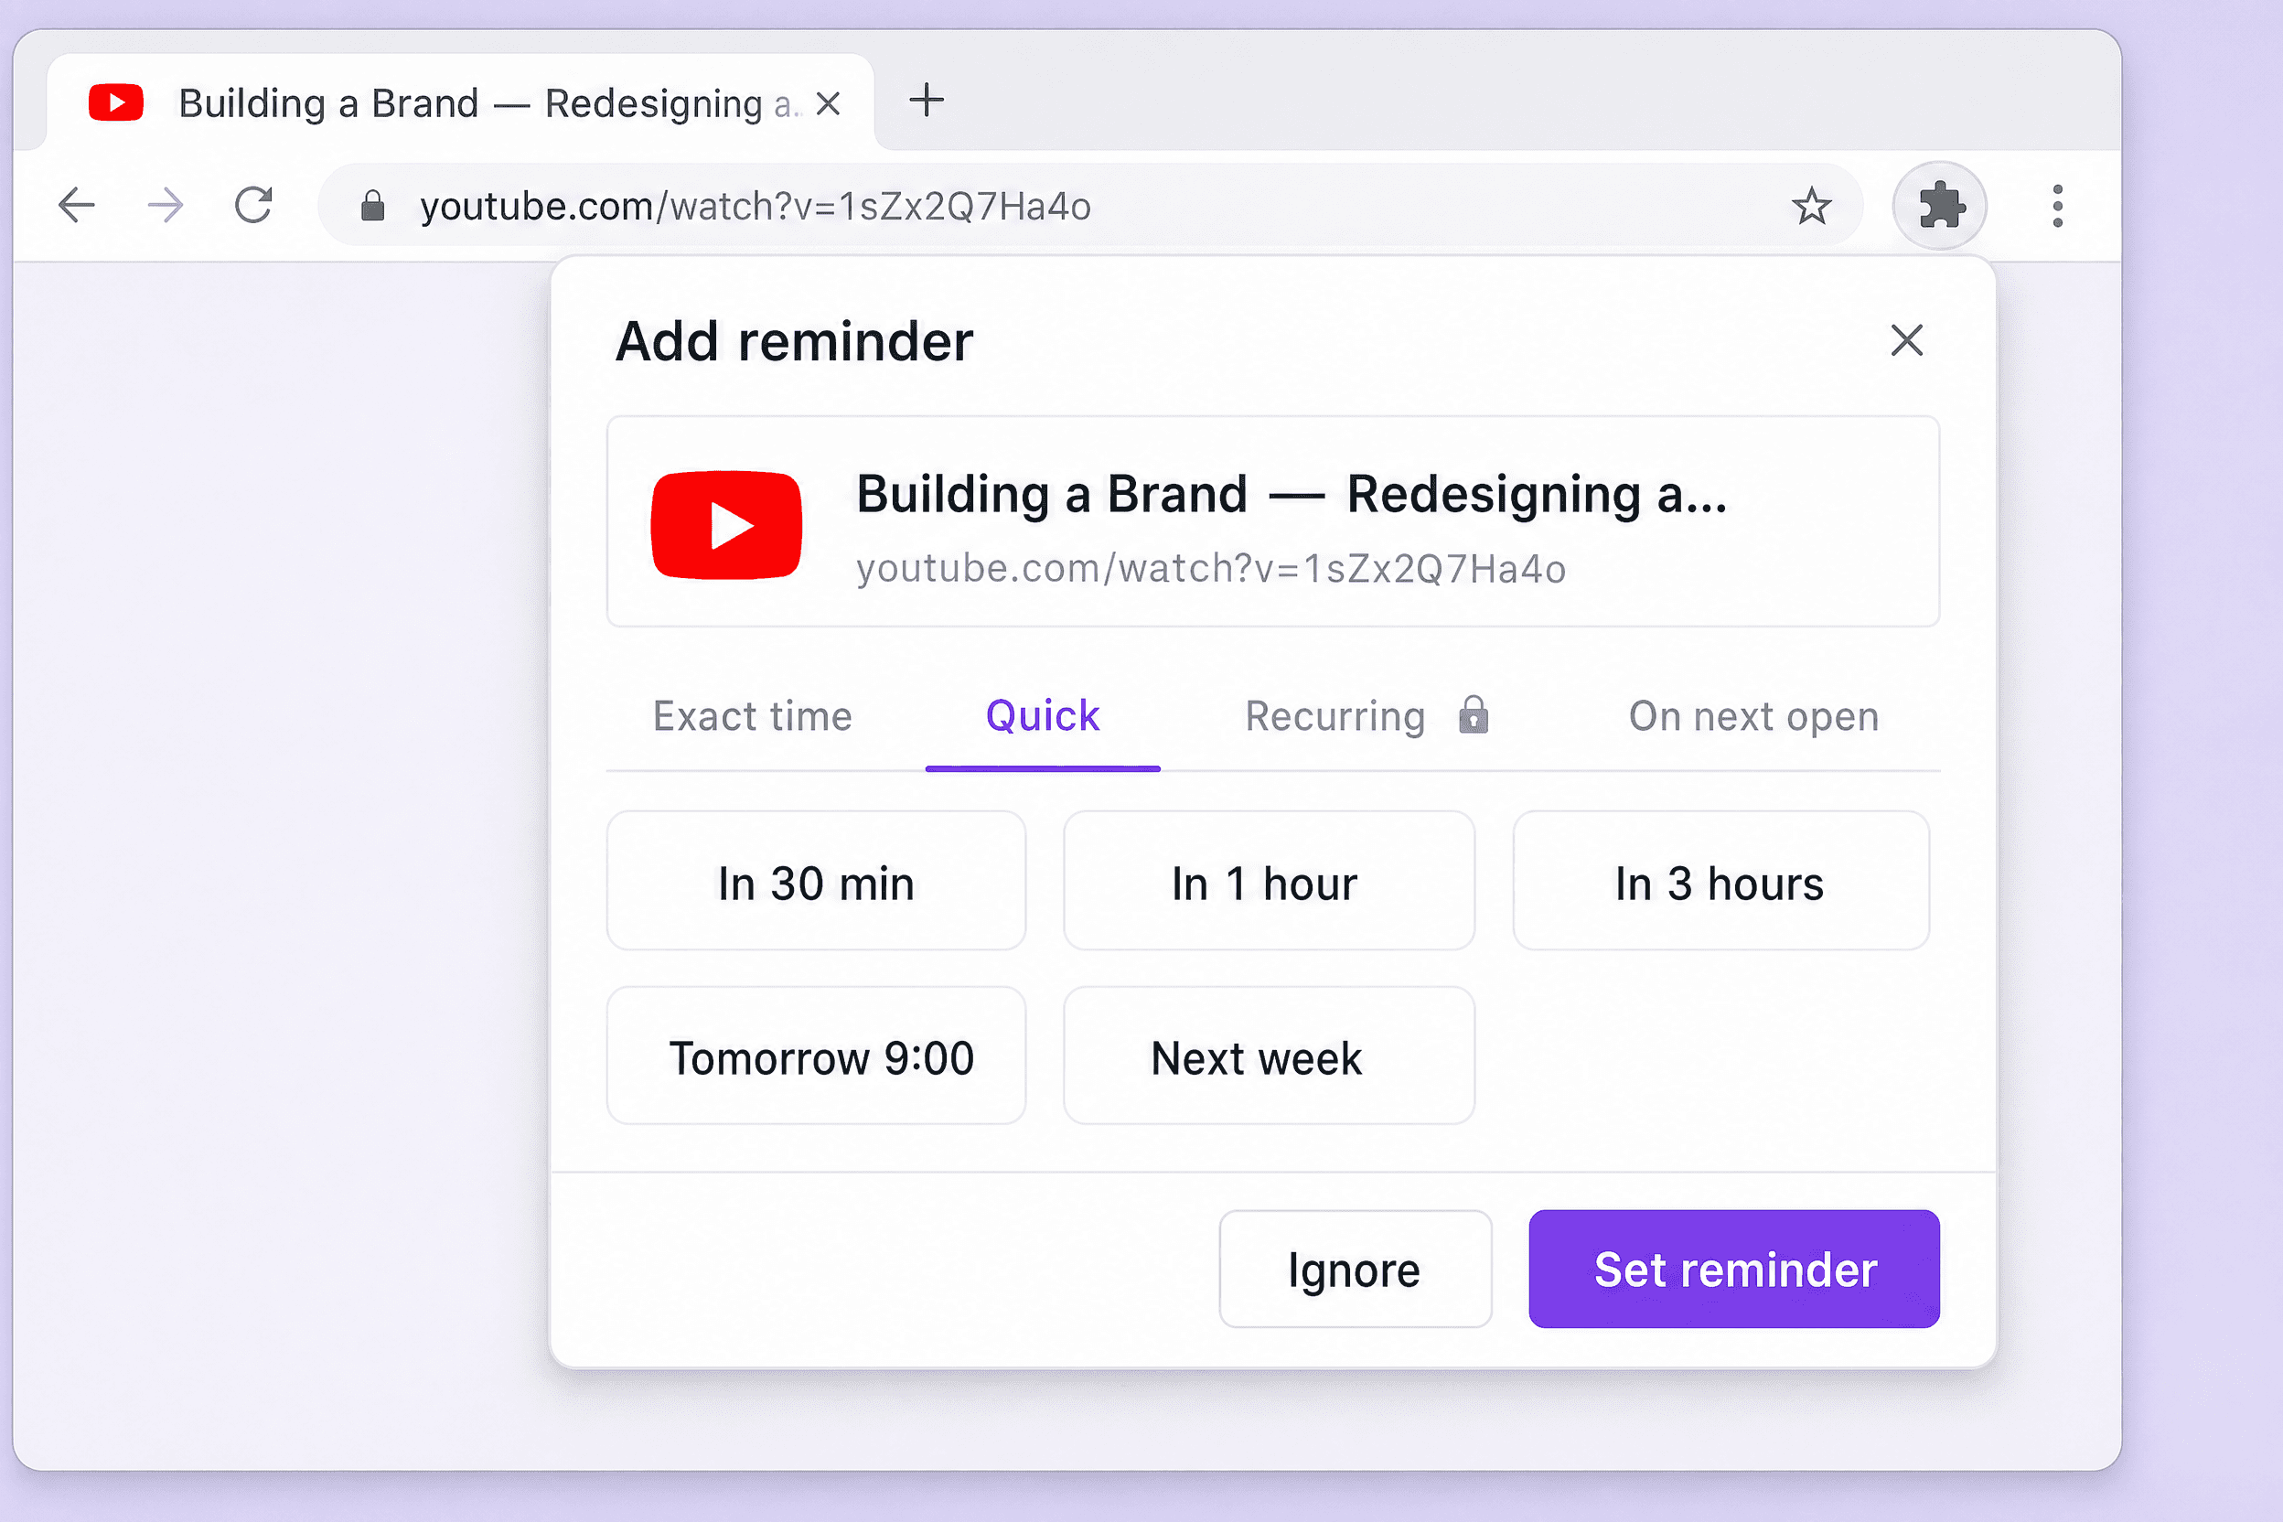Pick the Tomorrow 9:00 option
Image resolution: width=2283 pixels, height=1522 pixels.
(x=815, y=1056)
